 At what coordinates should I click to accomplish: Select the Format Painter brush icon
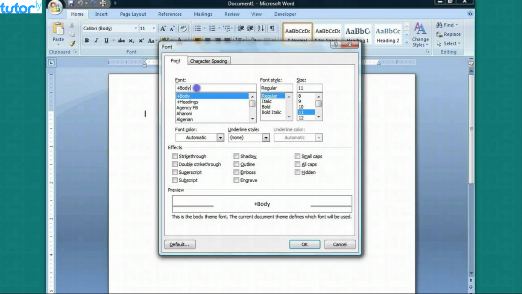(x=72, y=44)
